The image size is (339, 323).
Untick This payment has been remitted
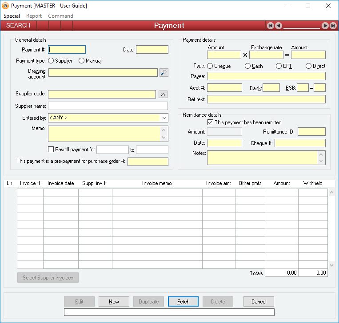(x=211, y=122)
